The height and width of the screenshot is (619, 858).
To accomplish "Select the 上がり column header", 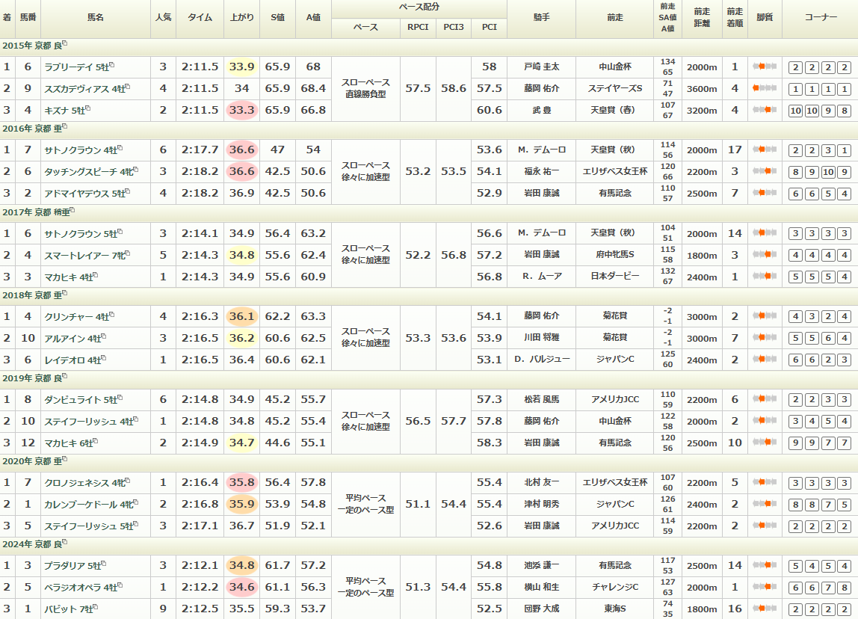I will coord(241,18).
